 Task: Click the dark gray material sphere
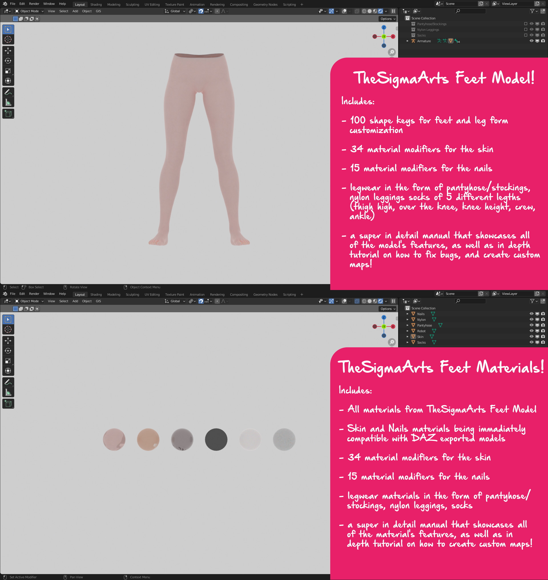[216, 439]
